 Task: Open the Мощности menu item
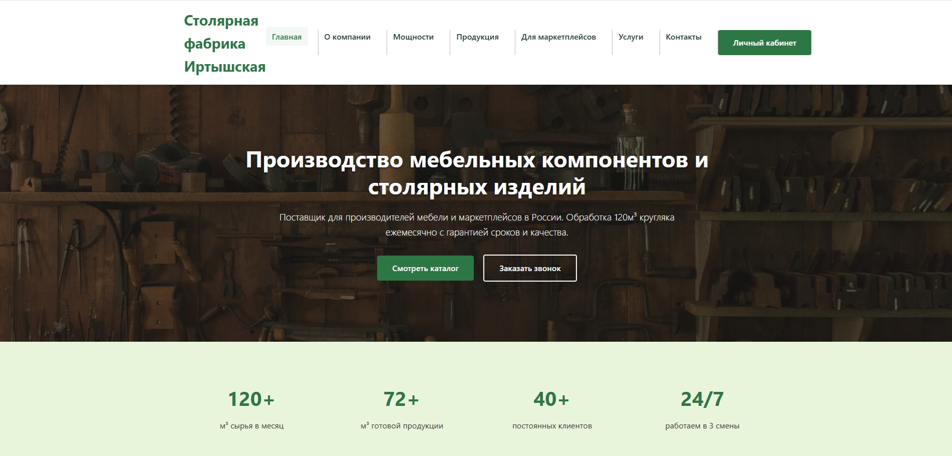(414, 37)
